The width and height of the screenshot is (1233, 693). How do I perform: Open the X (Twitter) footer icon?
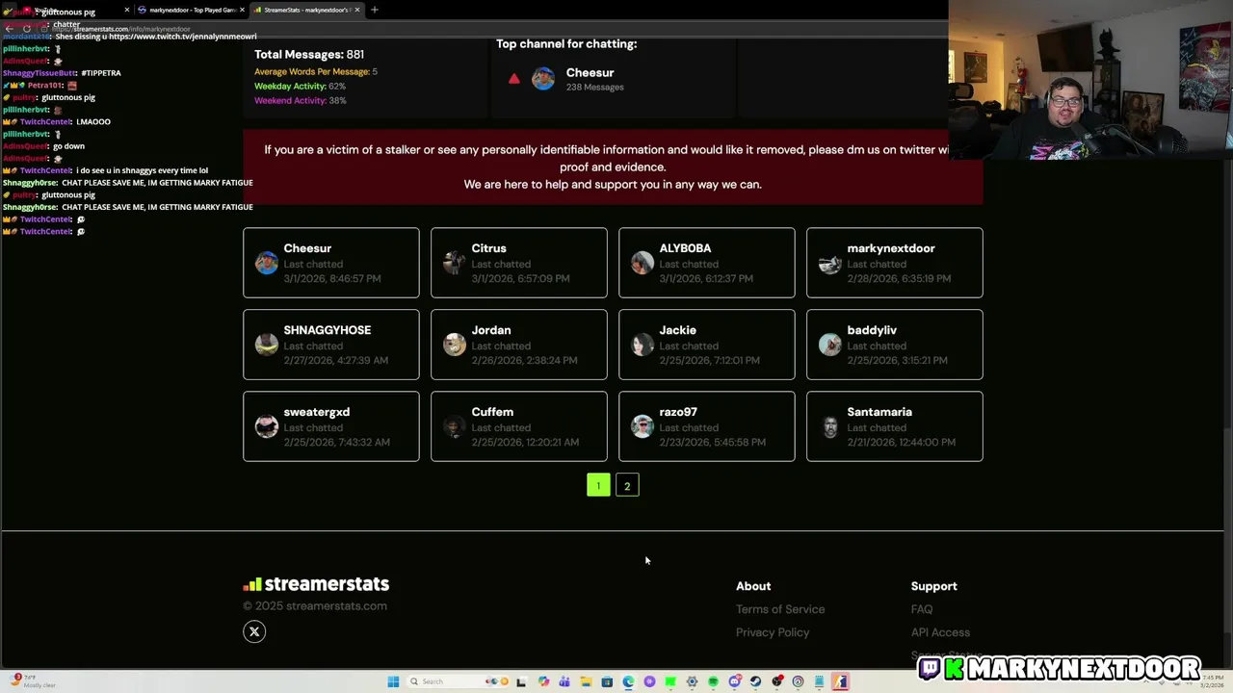pyautogui.click(x=254, y=631)
